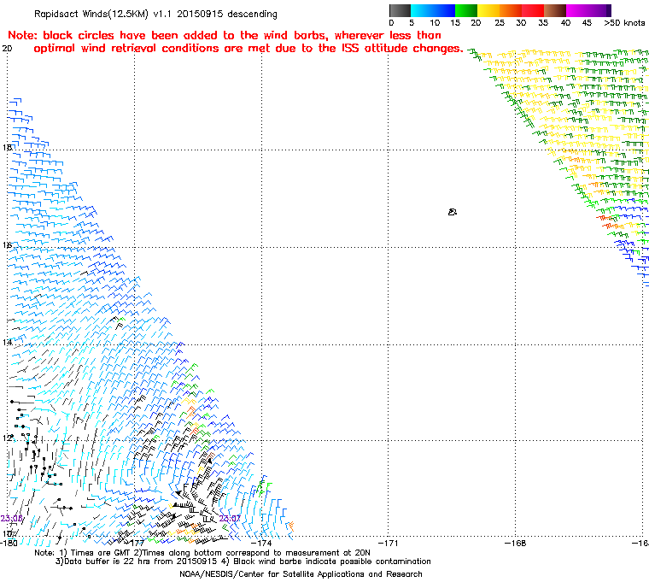Click the yellow 20-25 knots color segment
This screenshot has width=649, height=588.
pyautogui.click(x=488, y=11)
